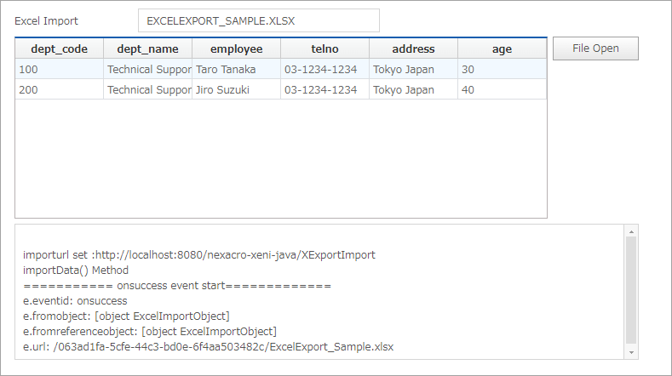
Task: Click the address cell in Jiro Suzuki's row
Action: click(413, 89)
